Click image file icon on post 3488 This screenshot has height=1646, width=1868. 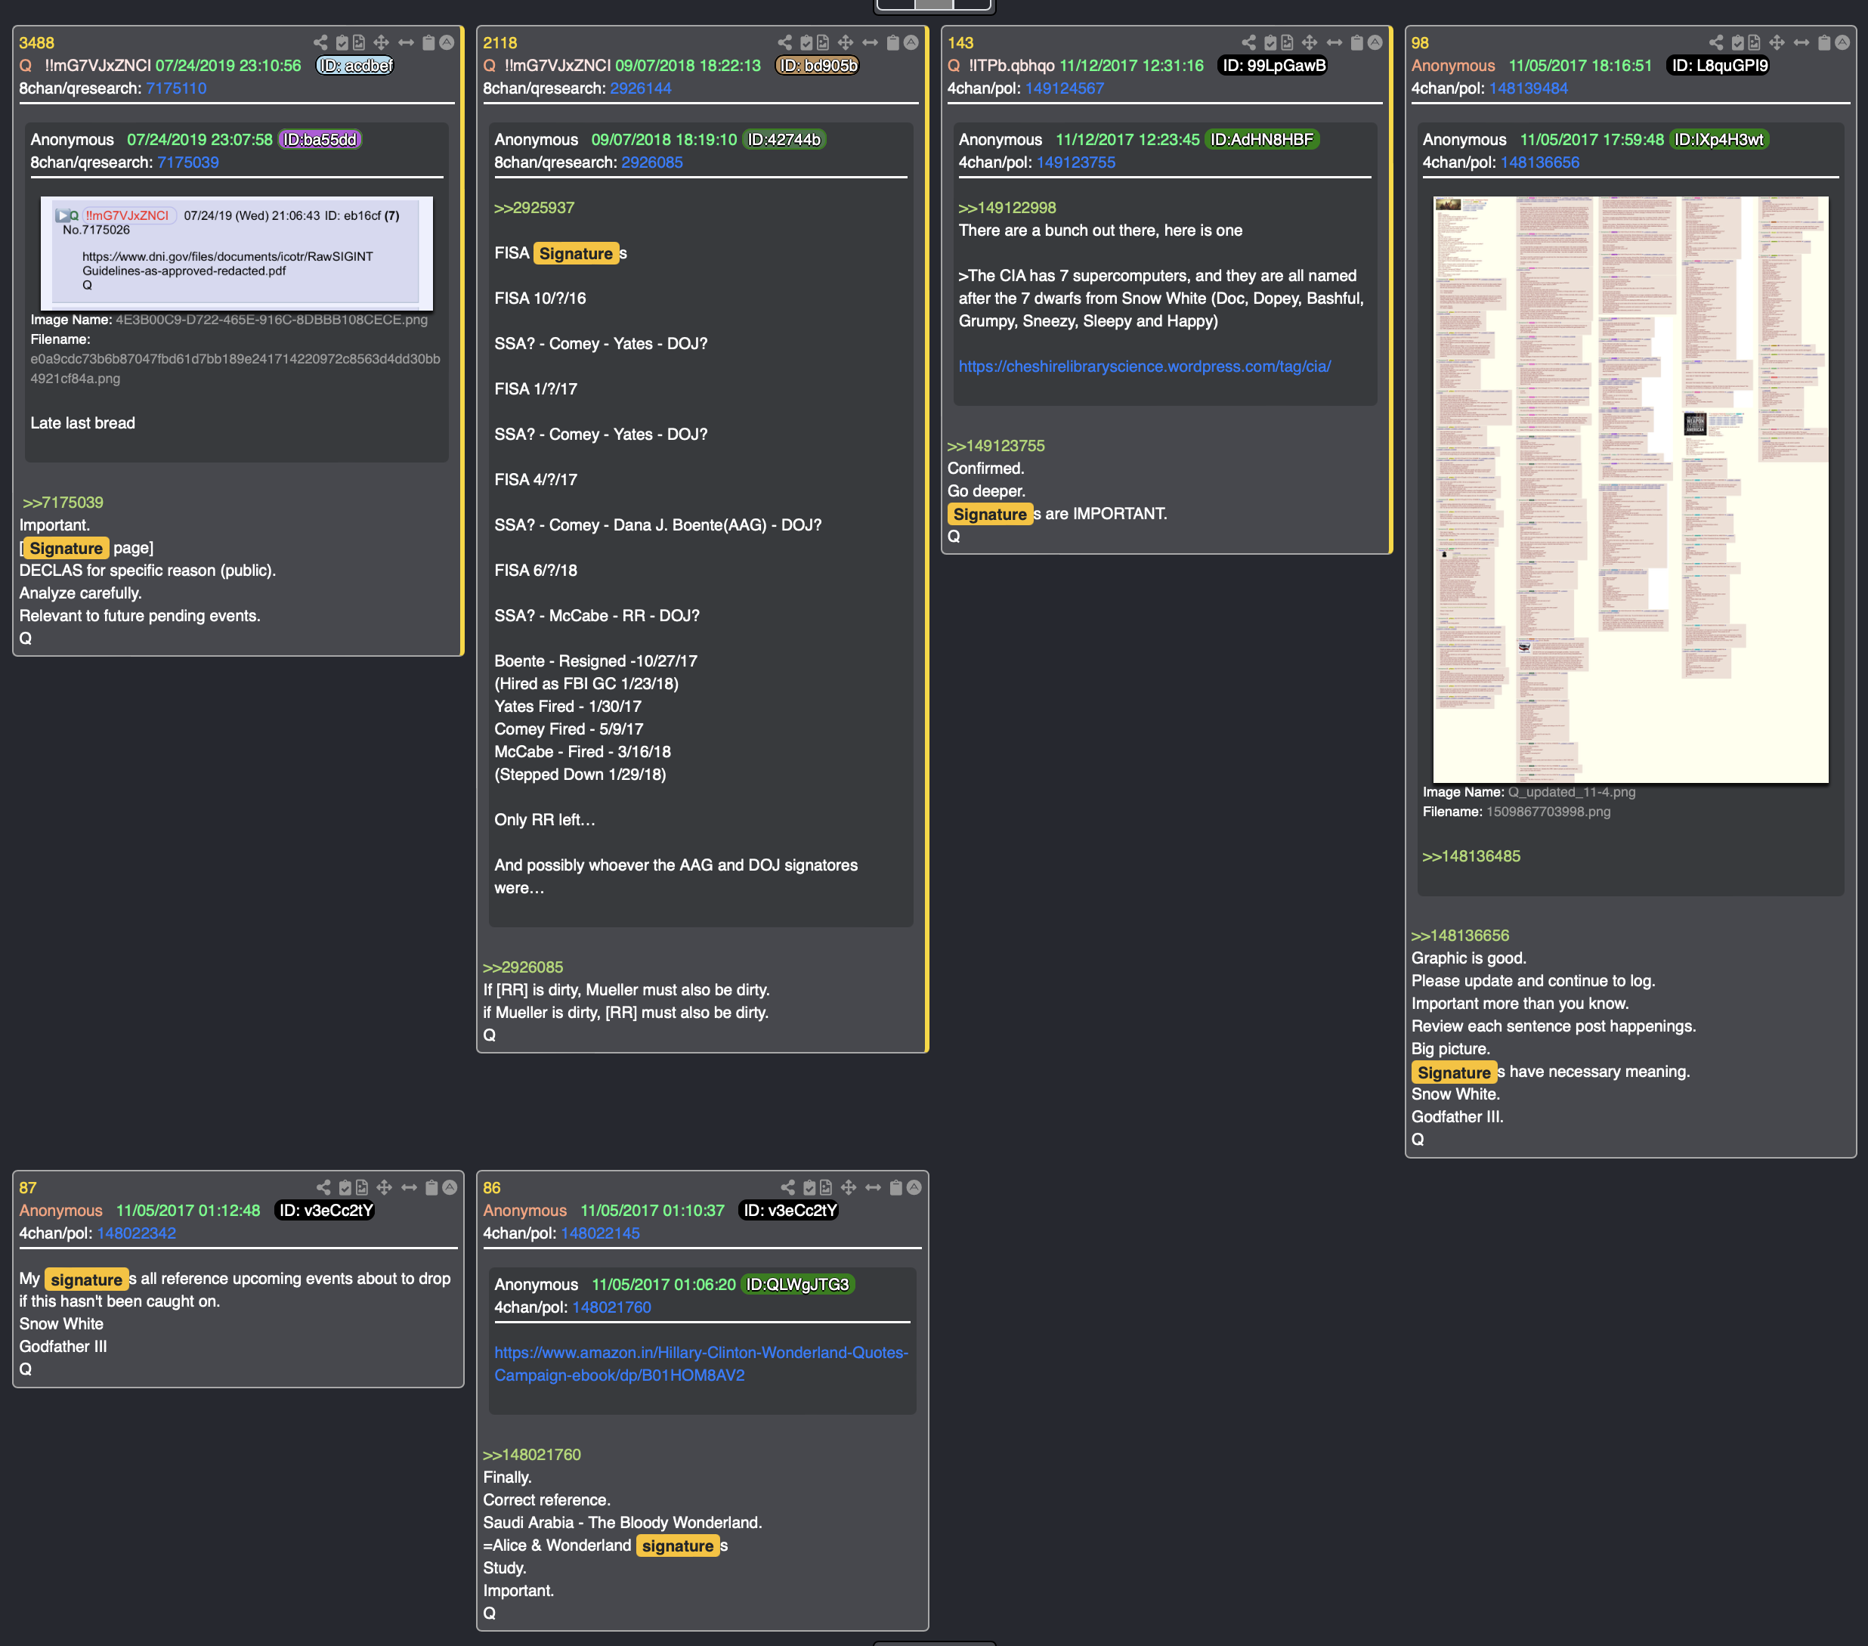359,43
